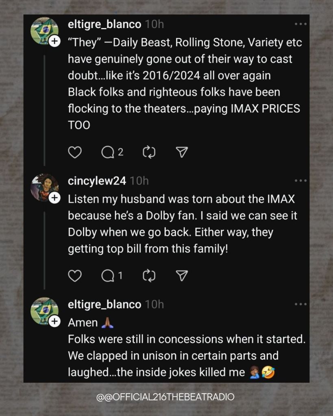Open replies on eltigre_blanco's first post

pyautogui.click(x=108, y=152)
